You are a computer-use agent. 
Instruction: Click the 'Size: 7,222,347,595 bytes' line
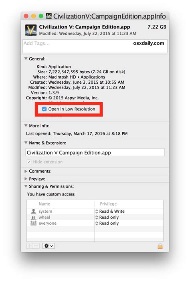click(x=81, y=72)
